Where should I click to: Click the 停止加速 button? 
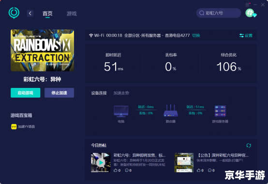(x=60, y=93)
